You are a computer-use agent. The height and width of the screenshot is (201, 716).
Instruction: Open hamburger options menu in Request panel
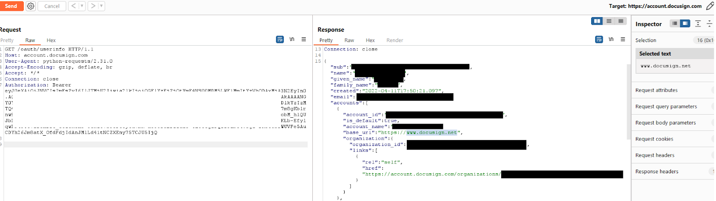(x=304, y=39)
